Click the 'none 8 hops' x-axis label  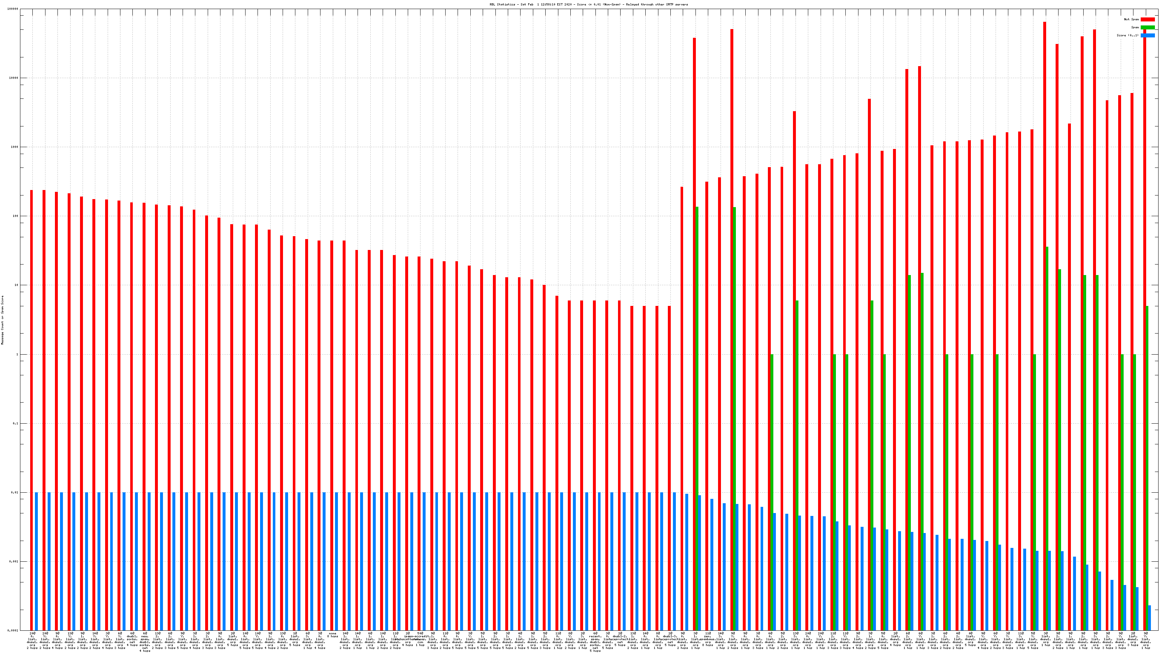[332, 635]
